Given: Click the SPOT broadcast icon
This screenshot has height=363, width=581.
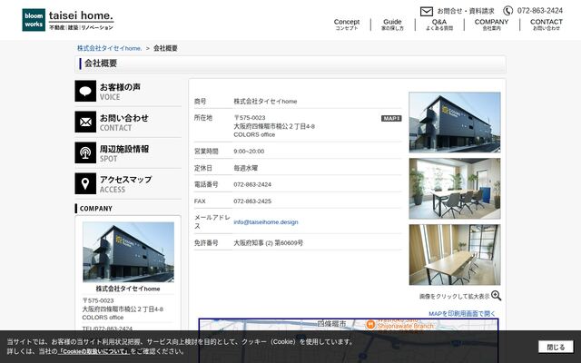Looking at the screenshot, I should 85,152.
